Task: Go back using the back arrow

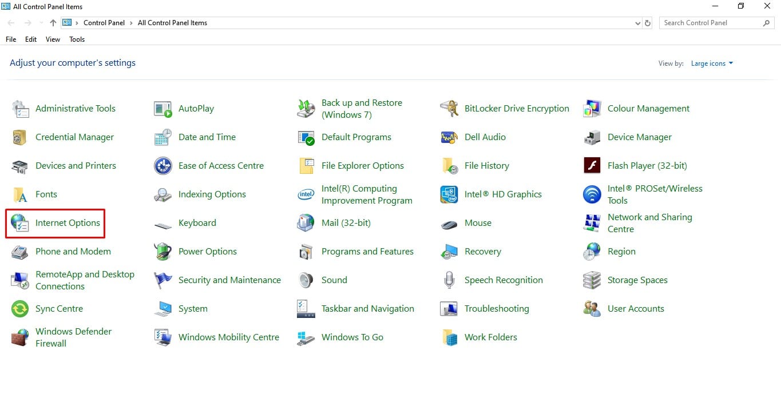Action: pos(11,23)
